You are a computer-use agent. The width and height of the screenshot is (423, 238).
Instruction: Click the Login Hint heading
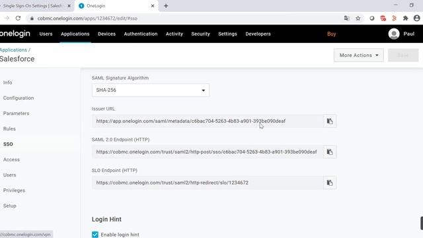106,219
